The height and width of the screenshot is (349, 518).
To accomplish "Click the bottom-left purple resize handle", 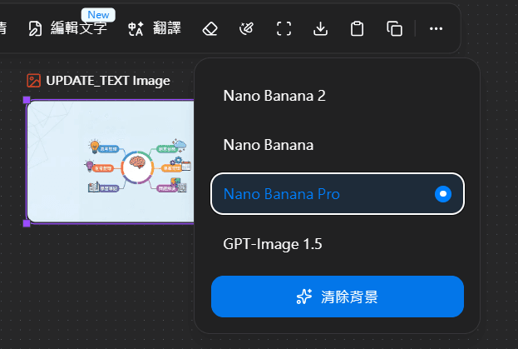I will pos(27,223).
